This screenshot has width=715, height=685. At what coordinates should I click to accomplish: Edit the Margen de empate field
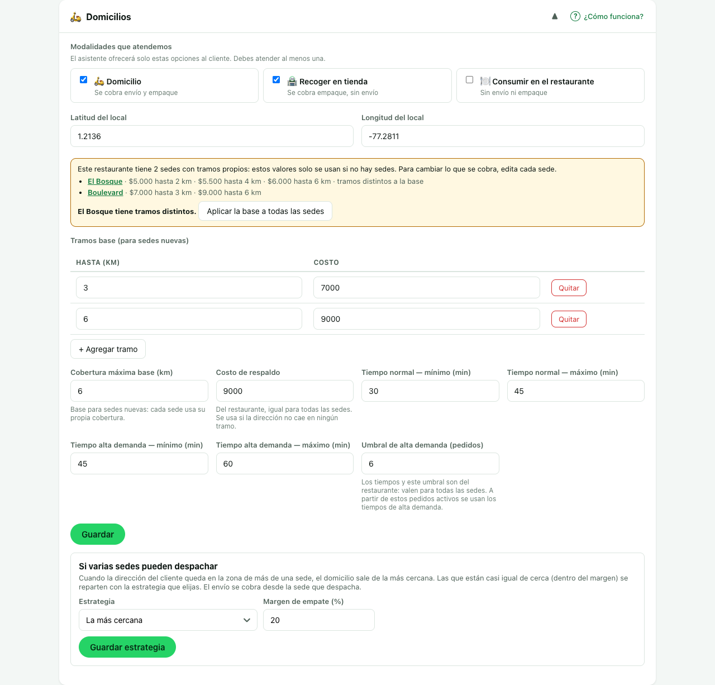[319, 620]
